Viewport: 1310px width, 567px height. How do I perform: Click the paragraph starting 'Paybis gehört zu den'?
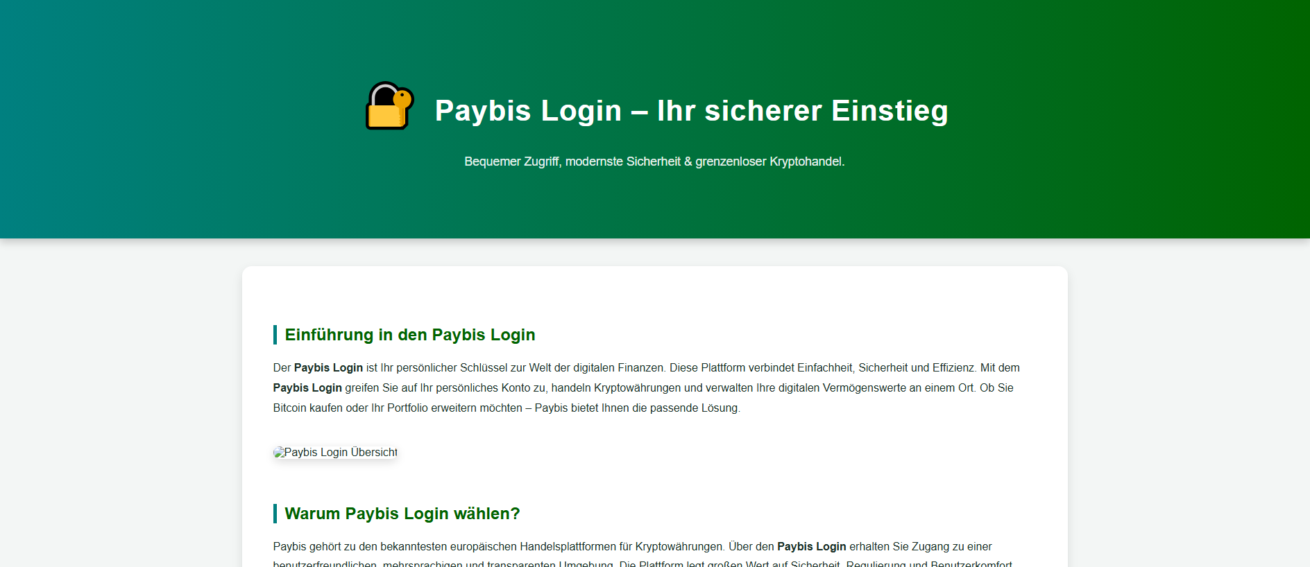coord(643,555)
